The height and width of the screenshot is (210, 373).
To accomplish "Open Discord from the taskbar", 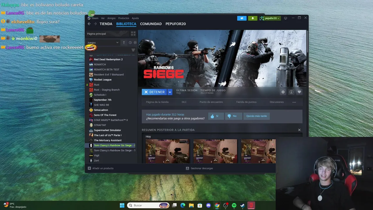I will (x=208, y=205).
